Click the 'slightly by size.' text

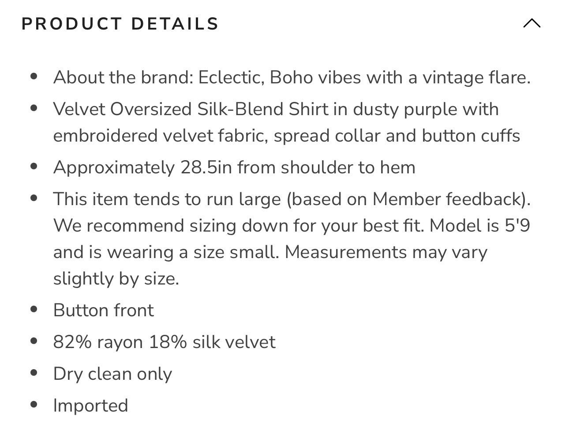[116, 279]
